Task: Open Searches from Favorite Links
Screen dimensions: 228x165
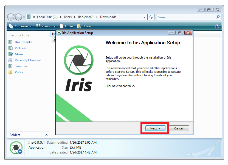Action: point(21,66)
